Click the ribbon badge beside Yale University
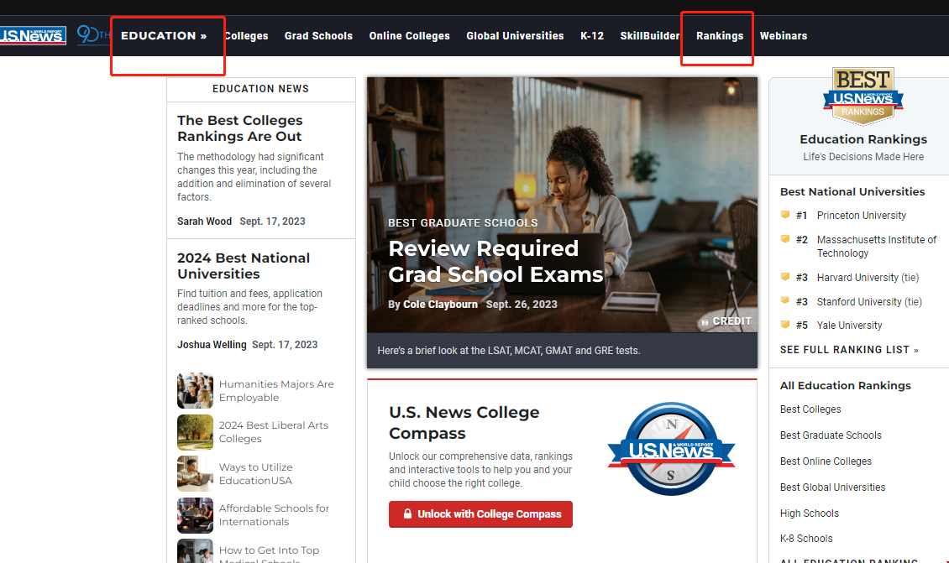This screenshot has width=949, height=563. coord(785,325)
